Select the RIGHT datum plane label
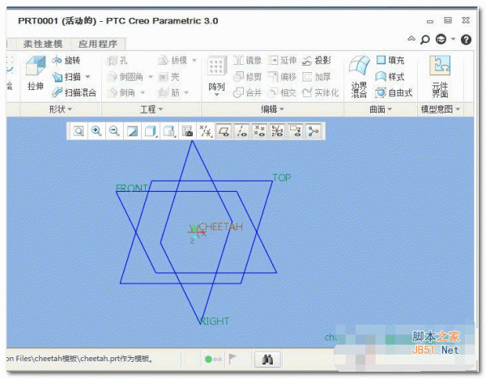Image resolution: width=486 pixels, height=379 pixels. pos(215,321)
